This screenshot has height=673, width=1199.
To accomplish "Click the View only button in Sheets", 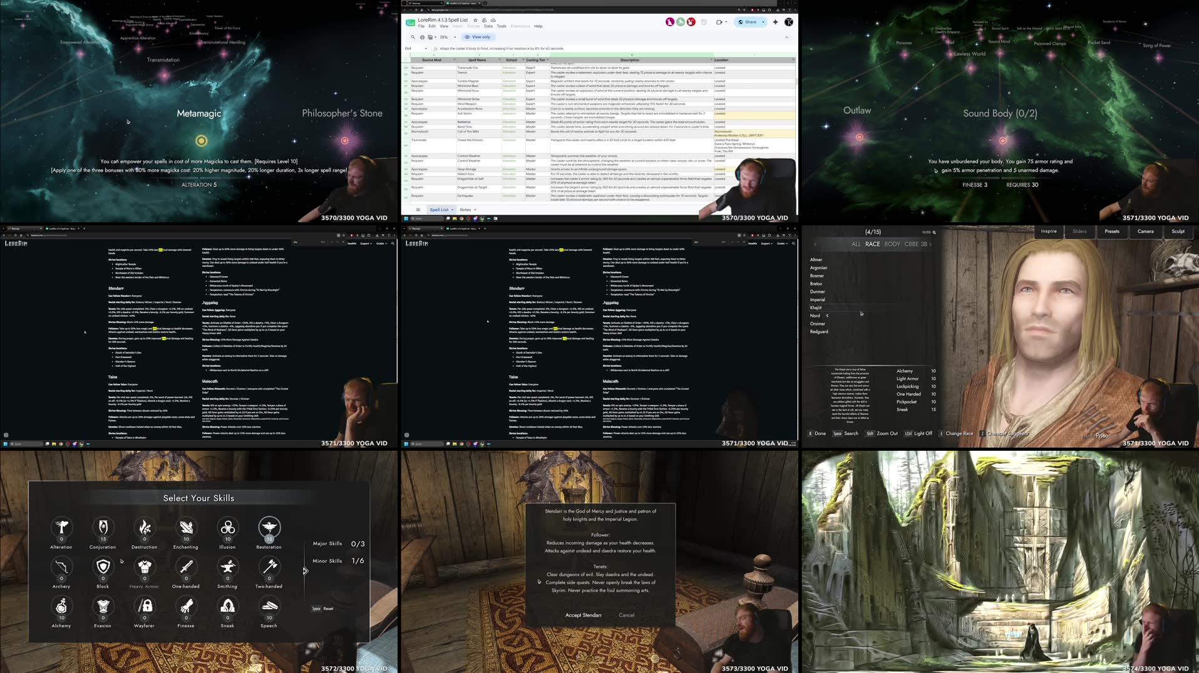I will [x=477, y=37].
